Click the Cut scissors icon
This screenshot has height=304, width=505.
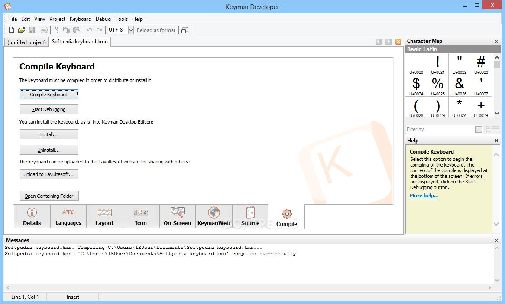[56, 30]
